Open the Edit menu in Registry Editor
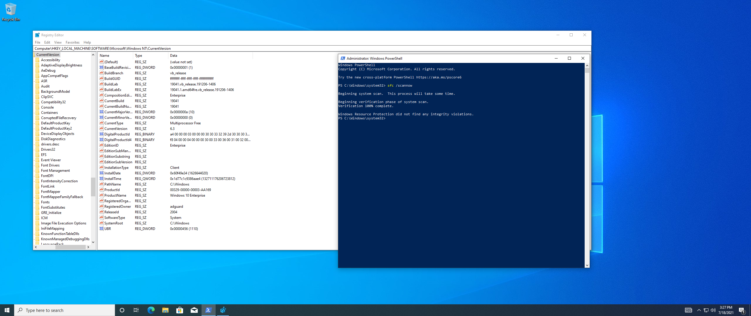 47,42
